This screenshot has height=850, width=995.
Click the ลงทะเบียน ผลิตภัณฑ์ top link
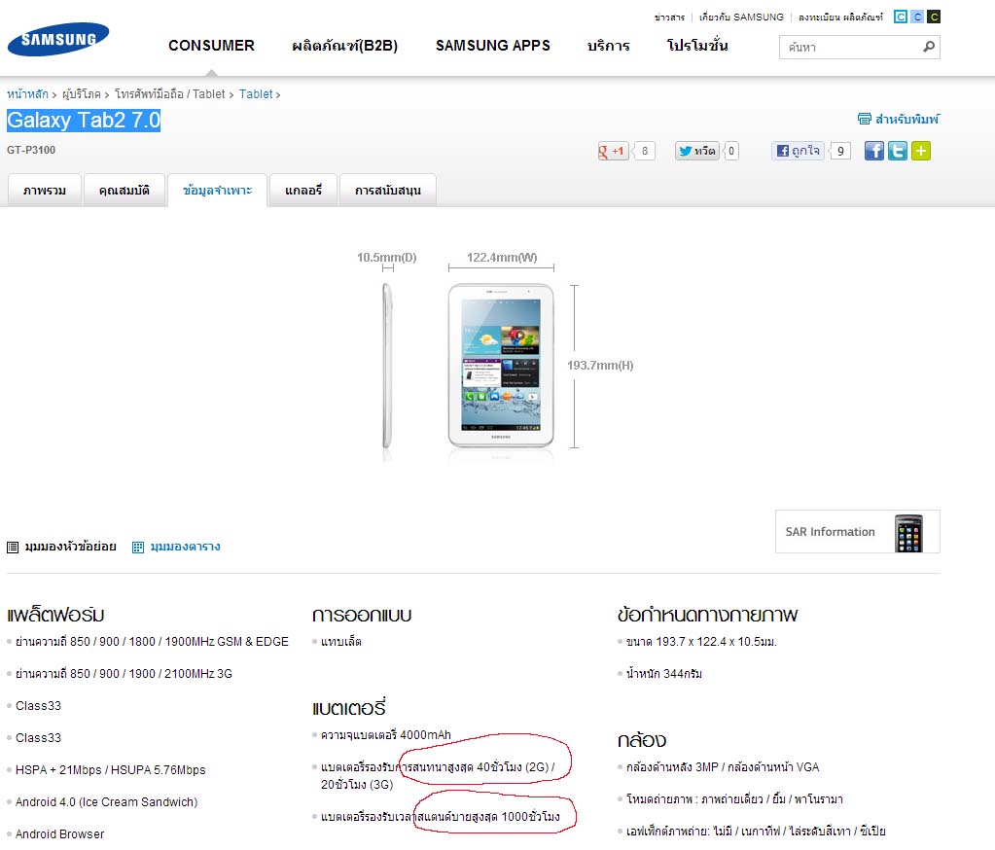pyautogui.click(x=840, y=18)
